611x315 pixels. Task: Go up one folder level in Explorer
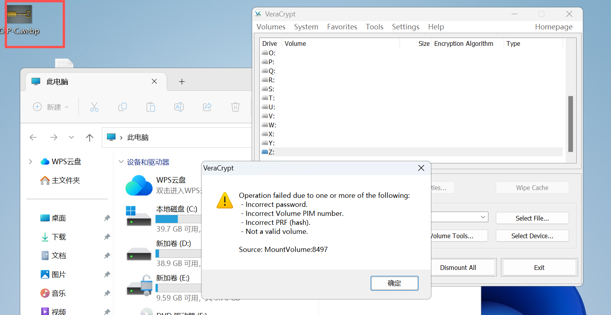[x=90, y=138]
